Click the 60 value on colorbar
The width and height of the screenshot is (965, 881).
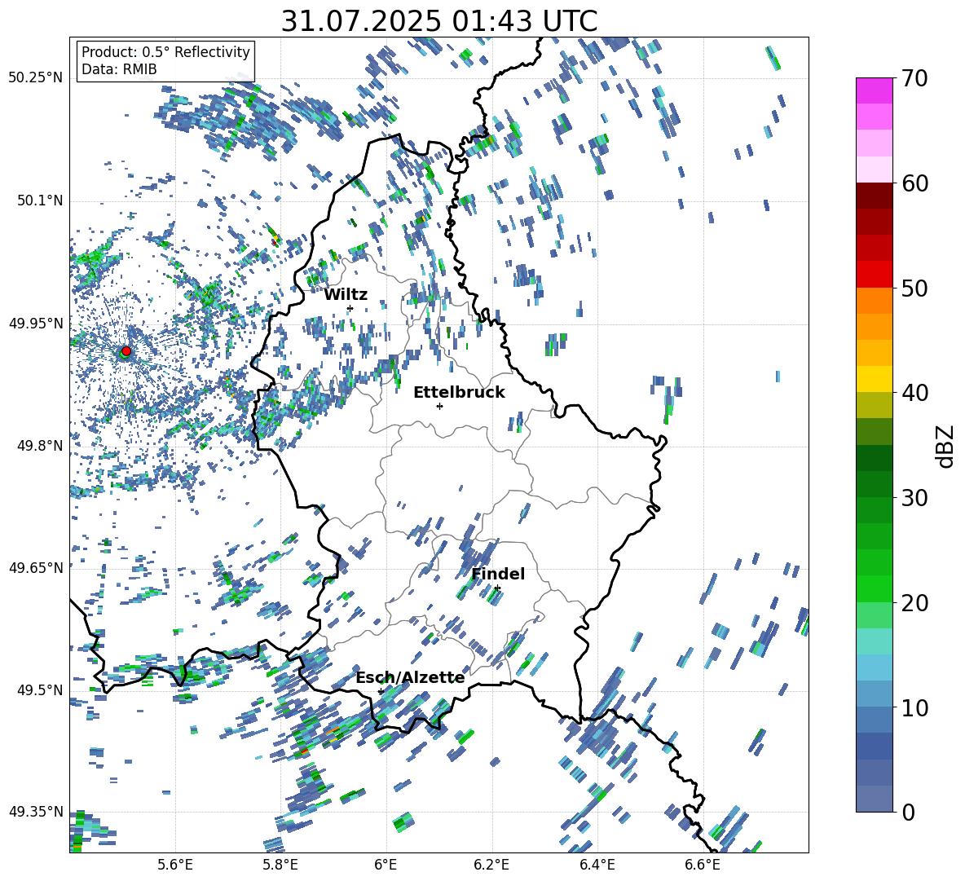coord(914,183)
